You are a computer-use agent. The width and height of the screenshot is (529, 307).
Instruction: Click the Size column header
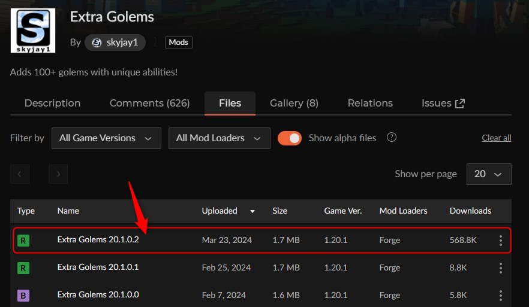[279, 211]
